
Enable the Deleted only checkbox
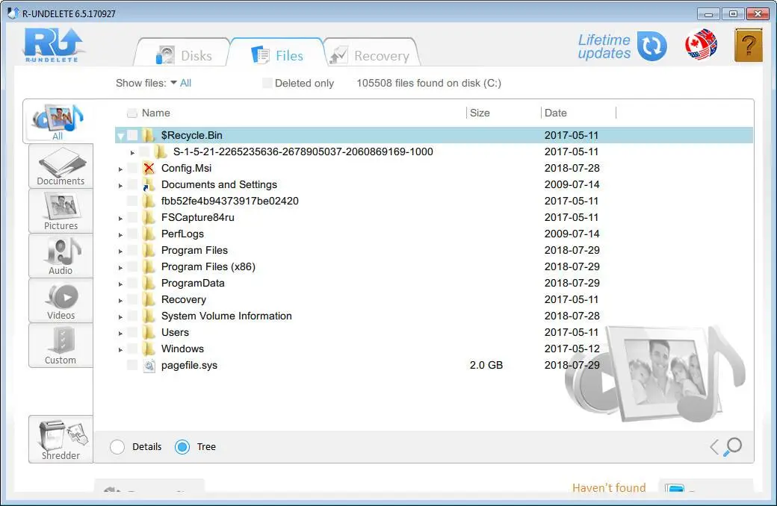click(x=267, y=83)
